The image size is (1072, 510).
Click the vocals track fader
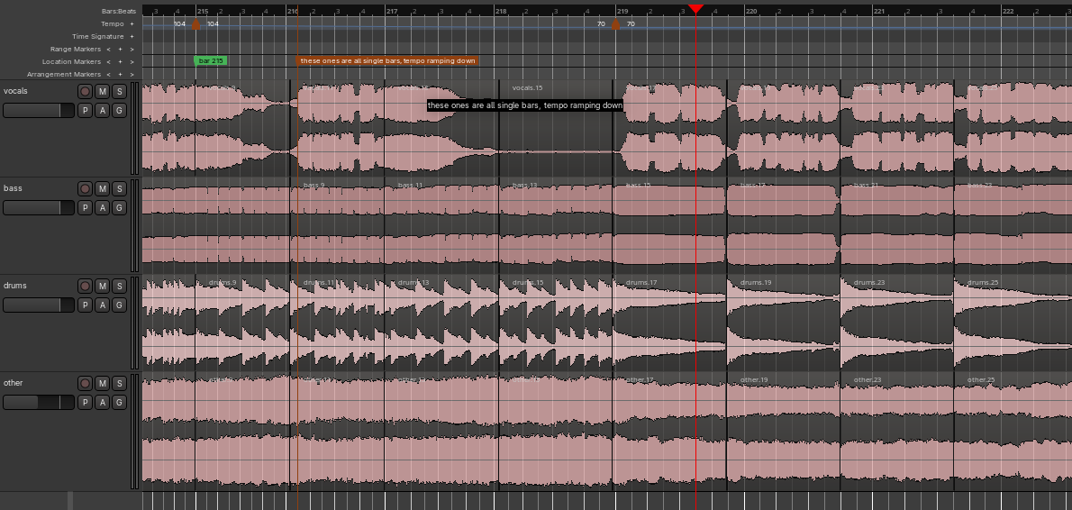(x=38, y=111)
